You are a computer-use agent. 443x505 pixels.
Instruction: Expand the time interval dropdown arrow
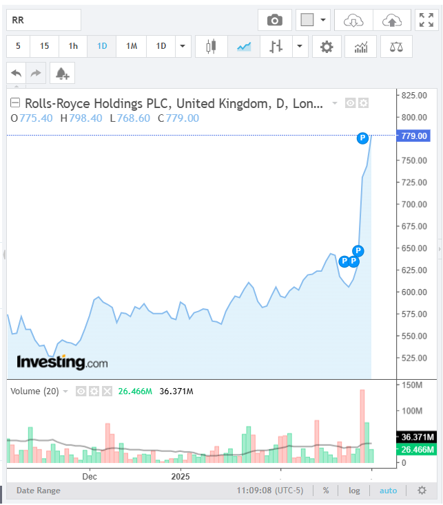183,47
